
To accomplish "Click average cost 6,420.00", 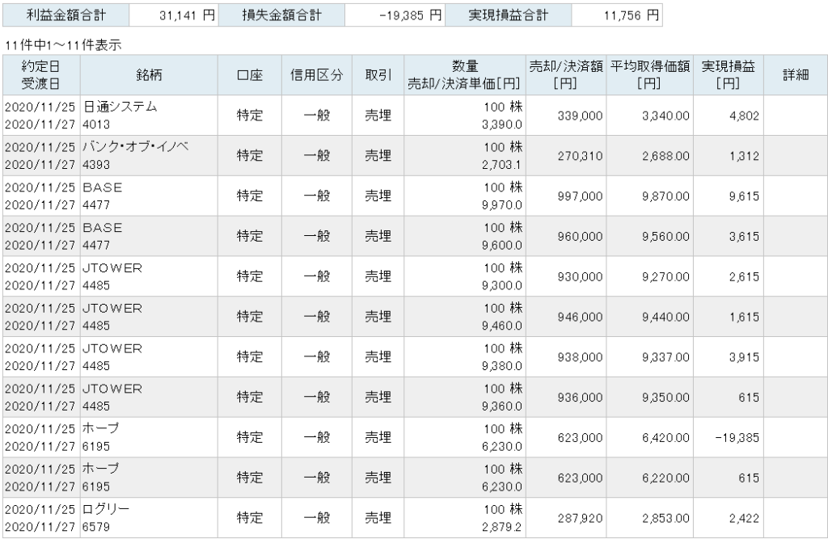I will pyautogui.click(x=666, y=438).
